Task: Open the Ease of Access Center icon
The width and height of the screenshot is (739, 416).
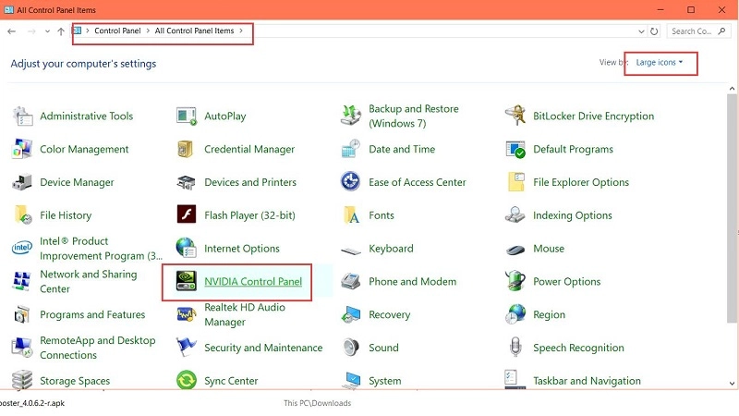Action: (351, 183)
